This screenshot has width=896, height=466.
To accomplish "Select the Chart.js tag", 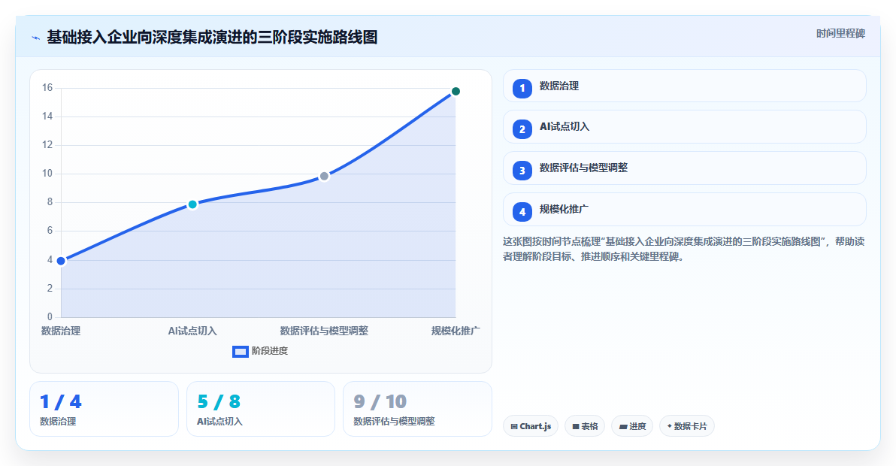I will click(x=531, y=426).
